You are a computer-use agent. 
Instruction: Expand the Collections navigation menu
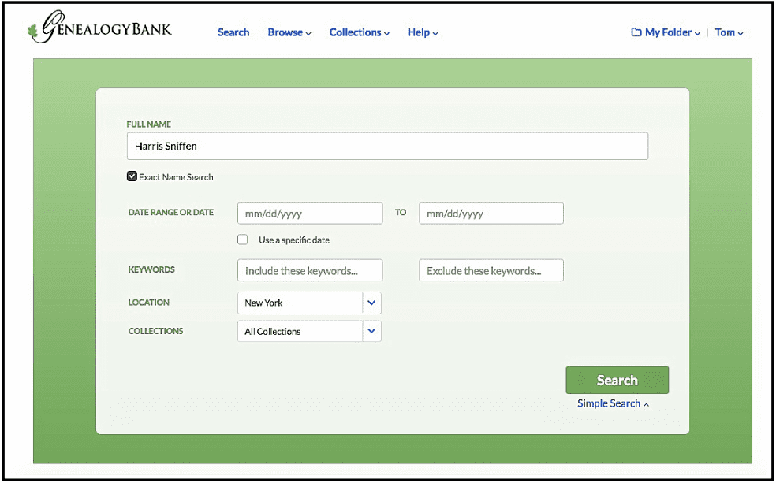click(x=360, y=32)
